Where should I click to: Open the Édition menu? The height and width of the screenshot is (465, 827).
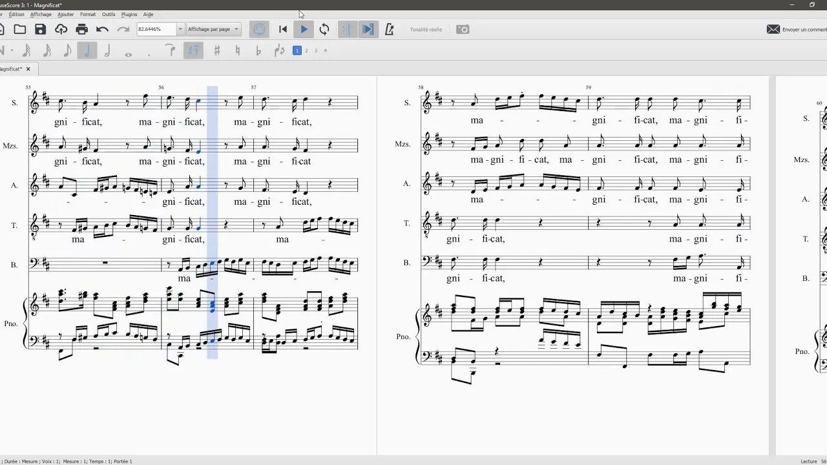coord(17,14)
